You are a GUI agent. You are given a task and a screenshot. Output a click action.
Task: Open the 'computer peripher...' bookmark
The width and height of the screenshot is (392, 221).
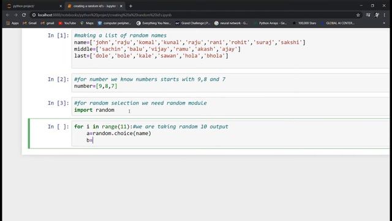coord(115,23)
